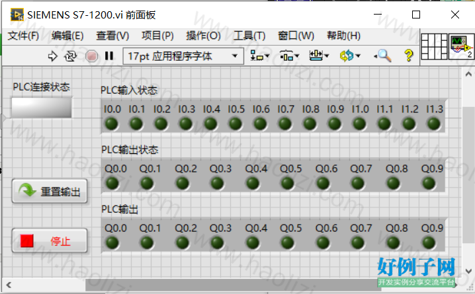
Task: Open the 编辑(E) menu
Action: (67, 36)
